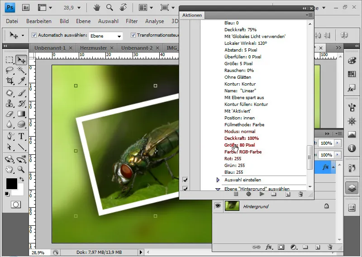Select the Crop tool
Viewport: 362px width, 257px height.
coord(9,81)
